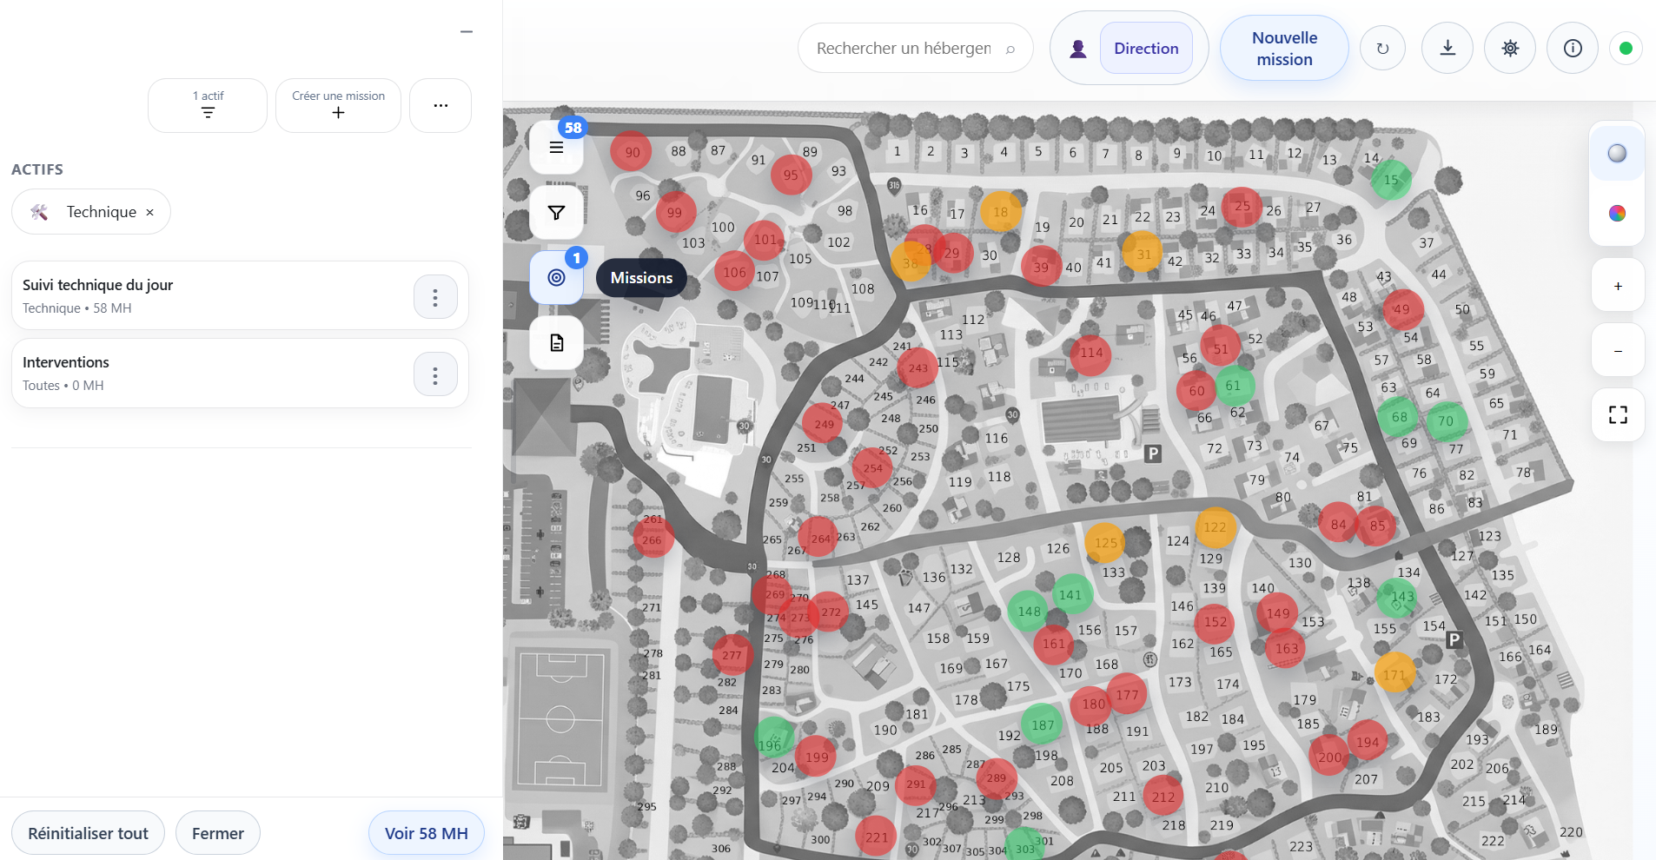Click red marker 199 on map
Image resolution: width=1656 pixels, height=860 pixels.
[816, 757]
